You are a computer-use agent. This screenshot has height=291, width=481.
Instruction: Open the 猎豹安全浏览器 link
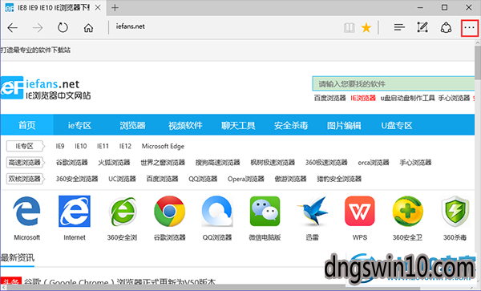[339, 179]
